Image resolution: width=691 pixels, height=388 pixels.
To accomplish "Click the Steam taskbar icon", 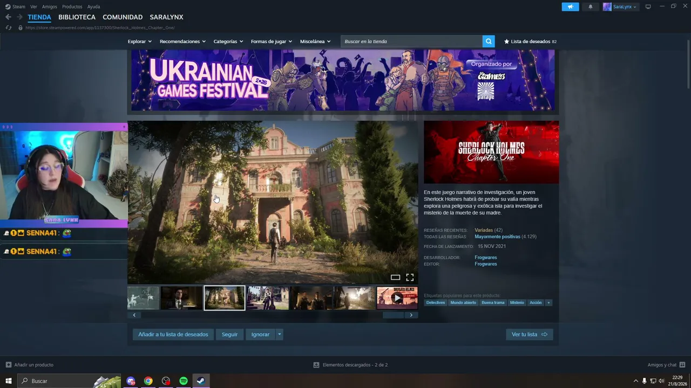I will [x=201, y=381].
